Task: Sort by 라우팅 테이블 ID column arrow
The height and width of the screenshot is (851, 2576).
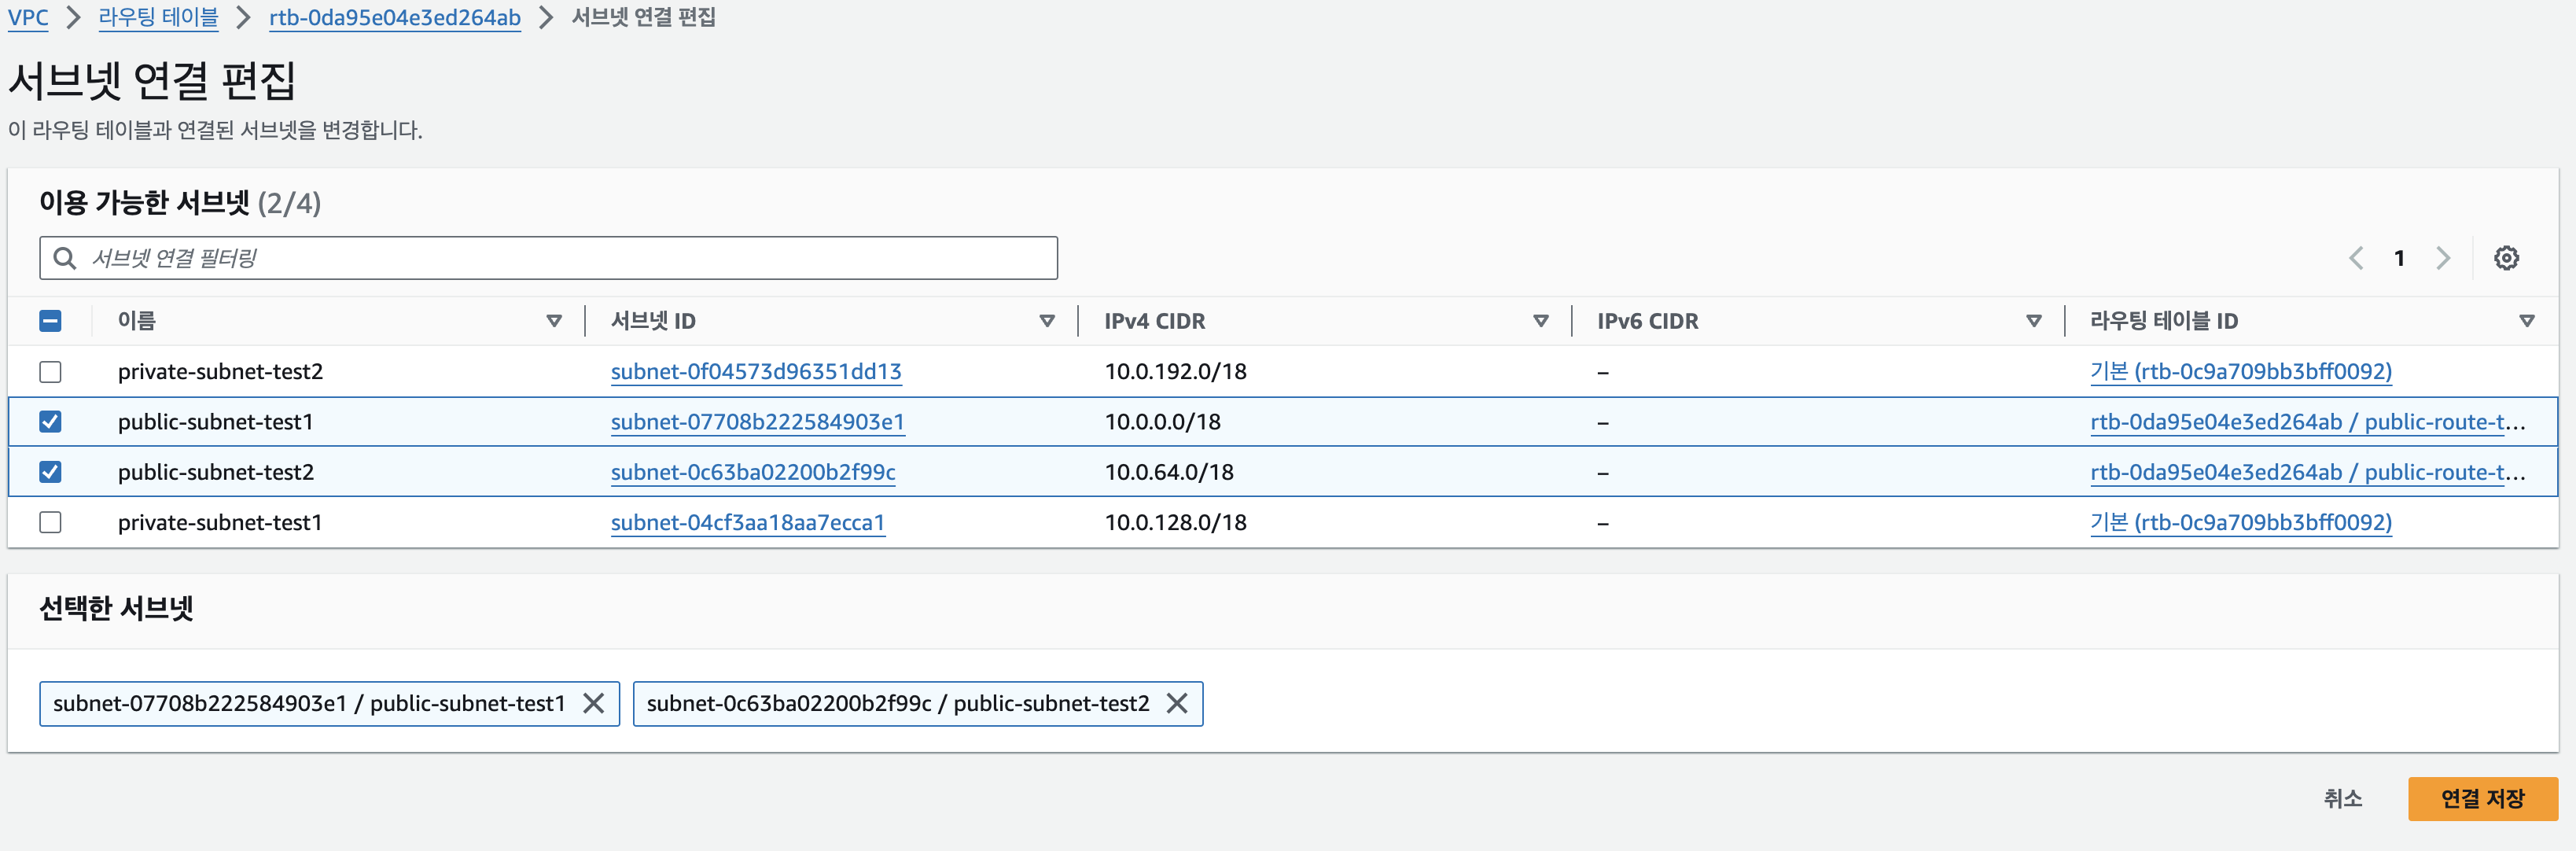Action: pyautogui.click(x=2526, y=321)
